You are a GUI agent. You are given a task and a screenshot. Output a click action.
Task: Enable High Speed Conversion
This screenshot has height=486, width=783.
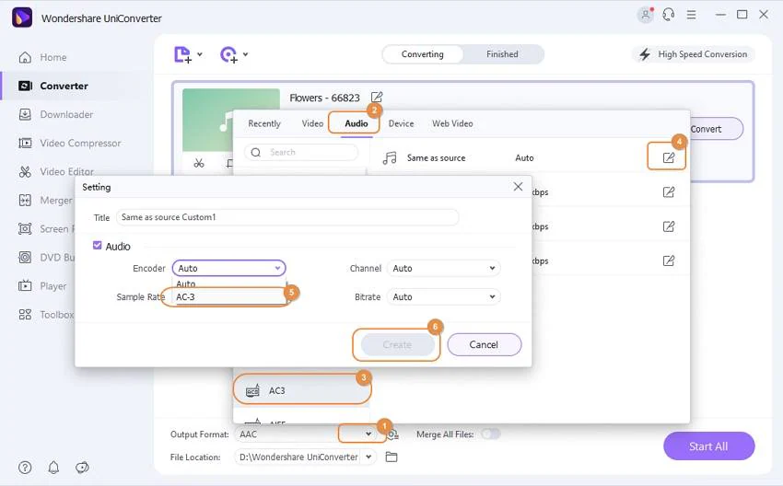click(x=695, y=54)
